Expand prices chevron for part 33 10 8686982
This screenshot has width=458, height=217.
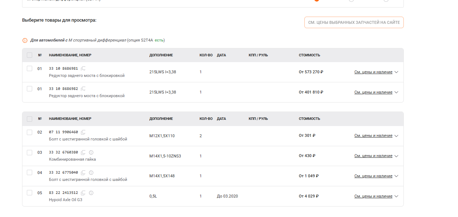tap(397, 92)
